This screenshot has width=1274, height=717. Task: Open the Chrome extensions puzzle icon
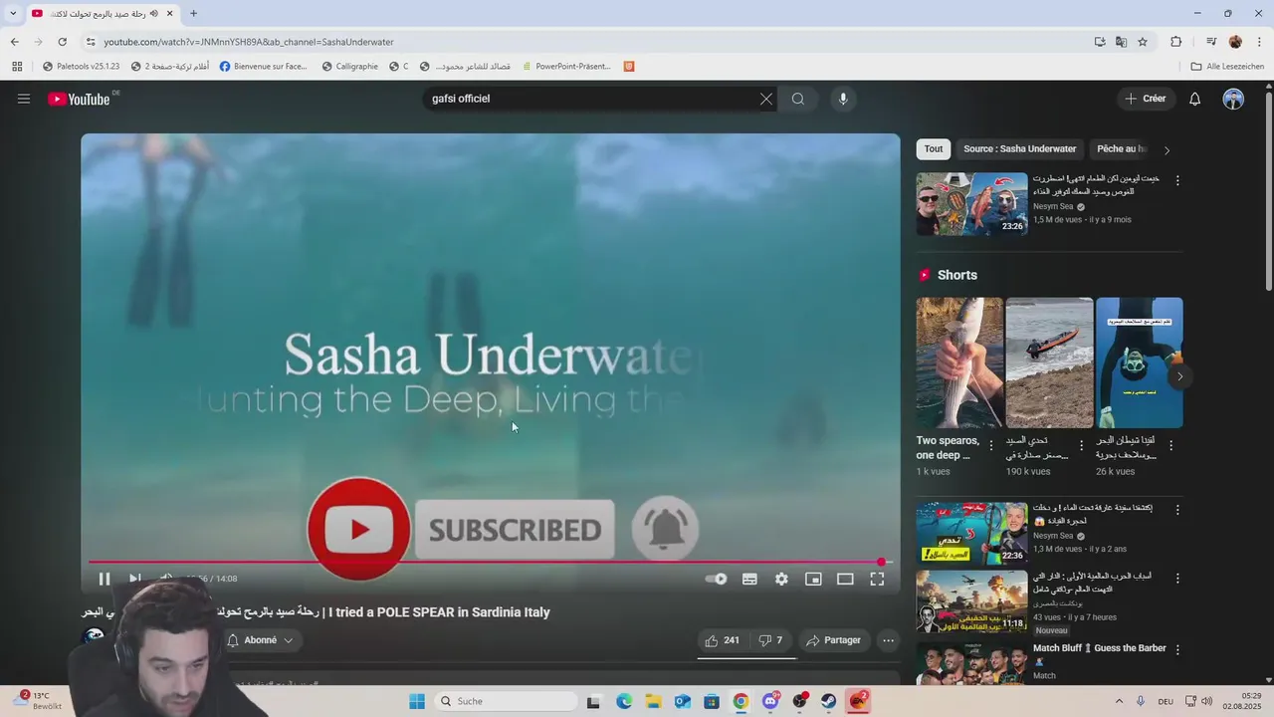(1175, 42)
